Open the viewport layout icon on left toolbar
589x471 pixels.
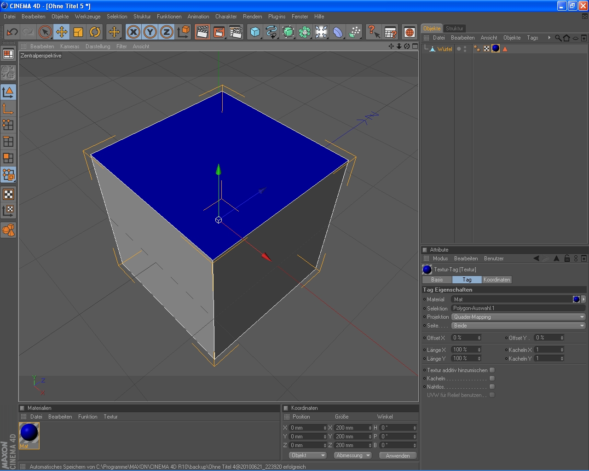(8, 54)
